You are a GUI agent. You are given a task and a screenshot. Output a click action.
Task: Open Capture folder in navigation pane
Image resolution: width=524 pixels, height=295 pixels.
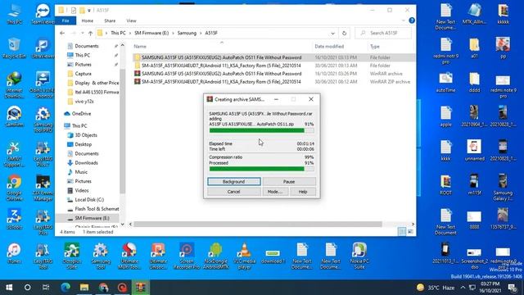point(83,74)
